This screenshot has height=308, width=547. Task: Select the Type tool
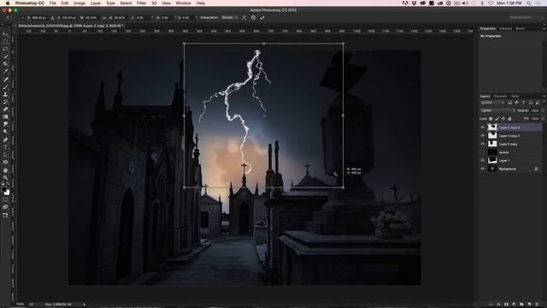pos(5,147)
